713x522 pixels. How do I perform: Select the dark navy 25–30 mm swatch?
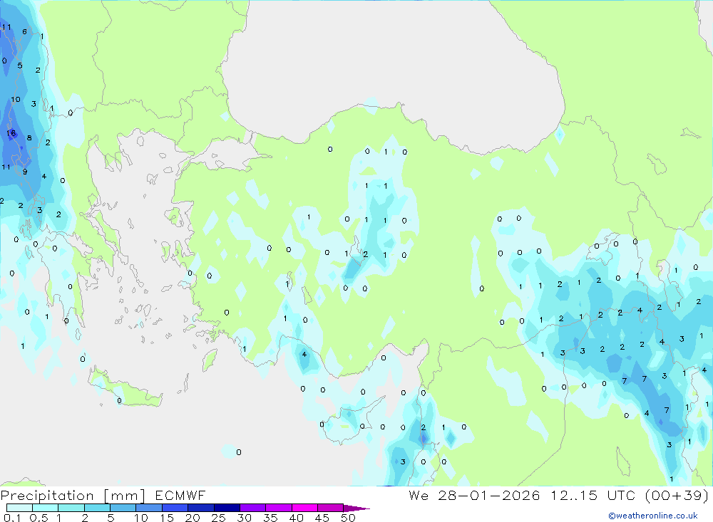(227, 508)
